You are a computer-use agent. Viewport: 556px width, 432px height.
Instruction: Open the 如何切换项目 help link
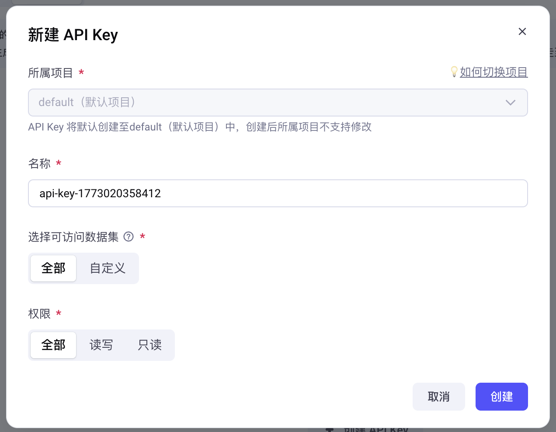click(494, 72)
